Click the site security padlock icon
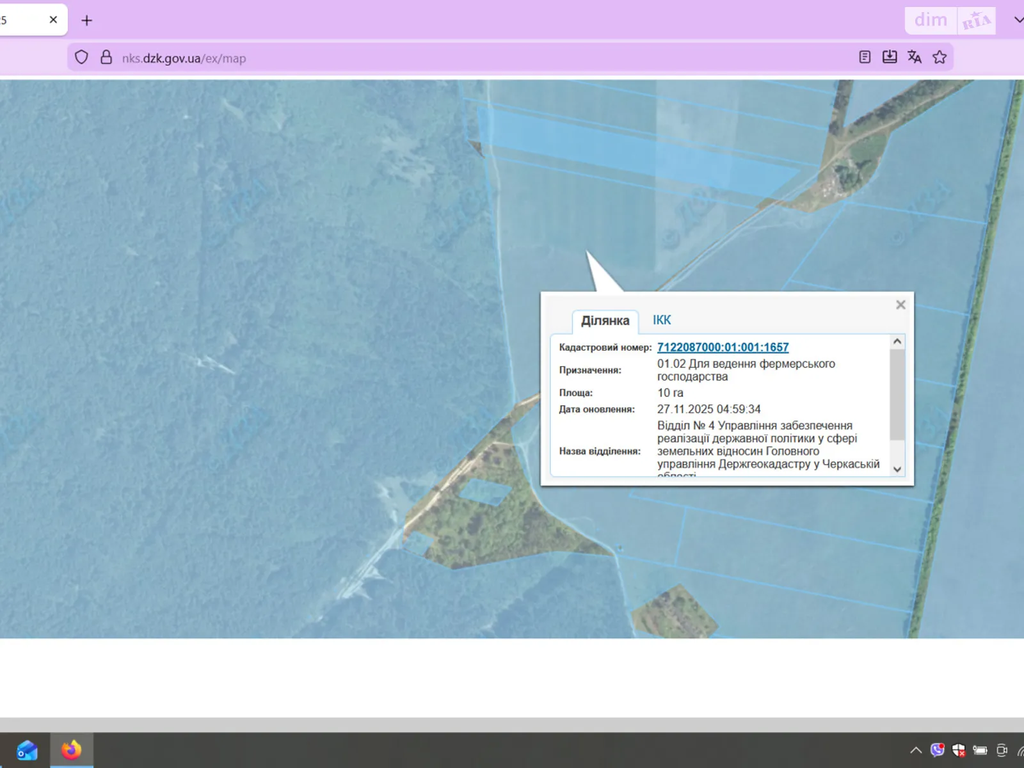The height and width of the screenshot is (768, 1024). (x=106, y=58)
